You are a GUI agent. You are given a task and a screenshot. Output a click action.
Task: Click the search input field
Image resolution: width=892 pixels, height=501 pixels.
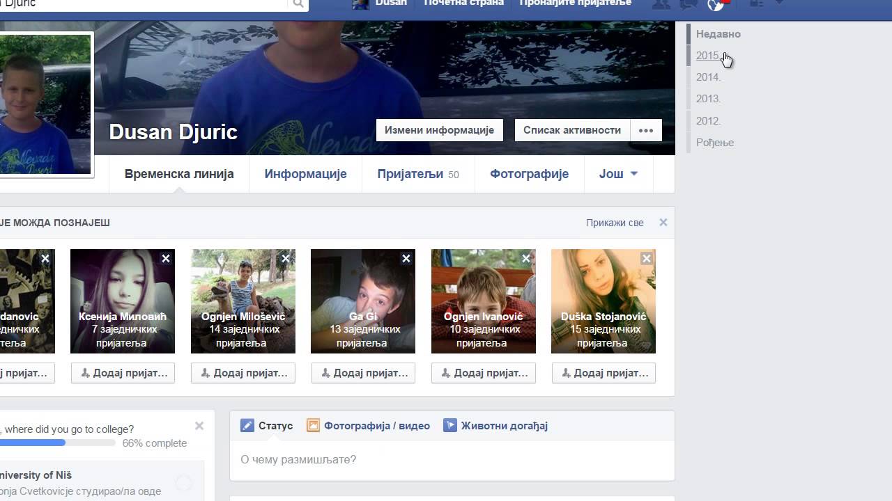(143, 3)
